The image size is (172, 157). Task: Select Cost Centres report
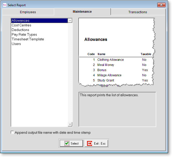[21, 25]
